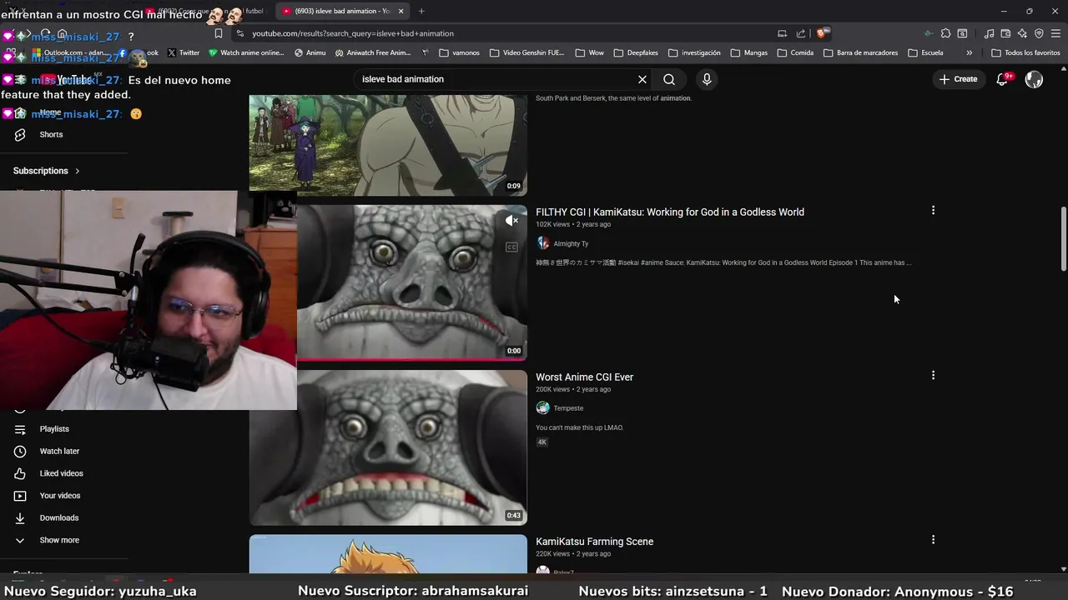Click the site settings icon beside URL
The image size is (1068, 600).
239,33
